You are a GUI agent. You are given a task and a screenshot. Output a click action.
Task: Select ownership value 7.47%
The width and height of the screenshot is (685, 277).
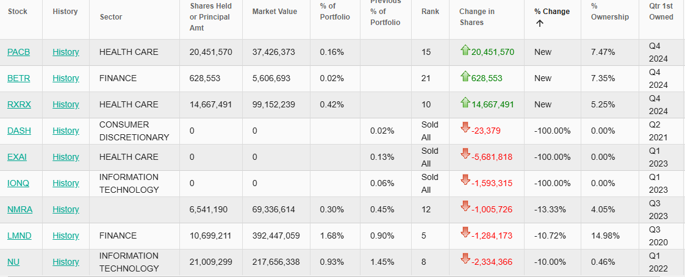point(603,52)
